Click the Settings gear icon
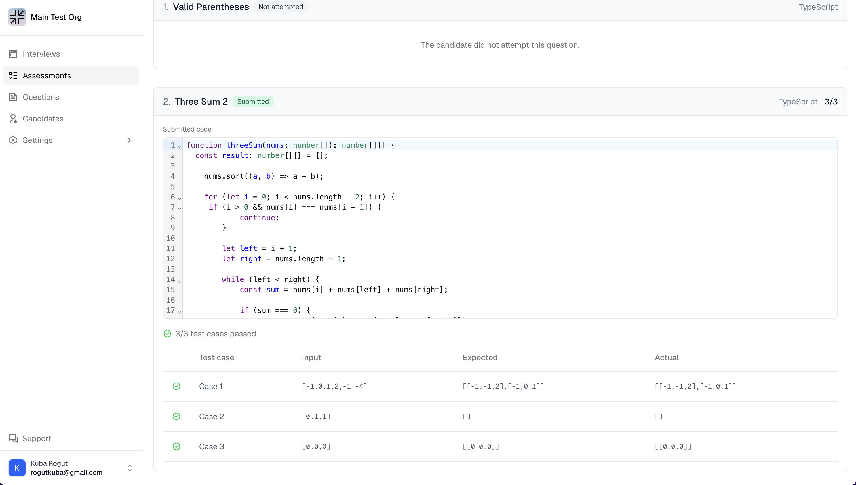 coord(13,140)
